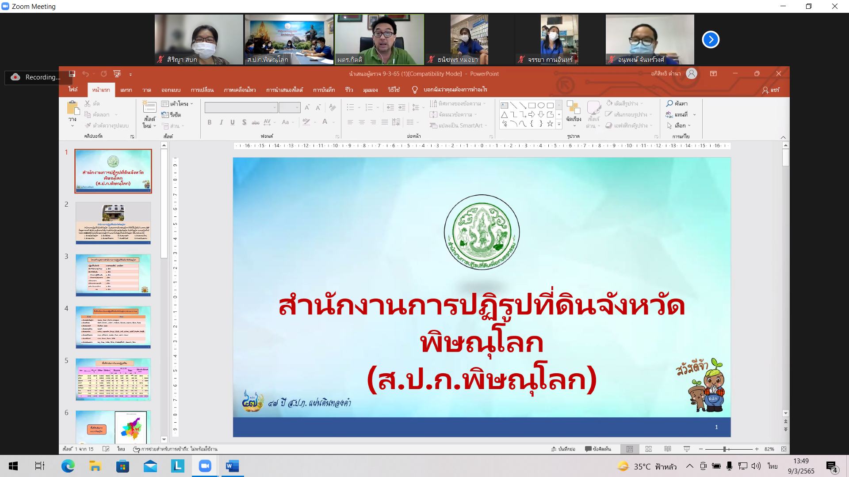Screen dimensions: 849x477
Task: Toggle Normal view in the status bar
Action: coord(630,449)
